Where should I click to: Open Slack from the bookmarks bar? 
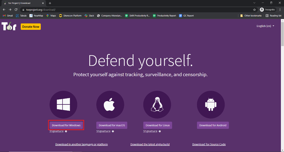pos(89,15)
